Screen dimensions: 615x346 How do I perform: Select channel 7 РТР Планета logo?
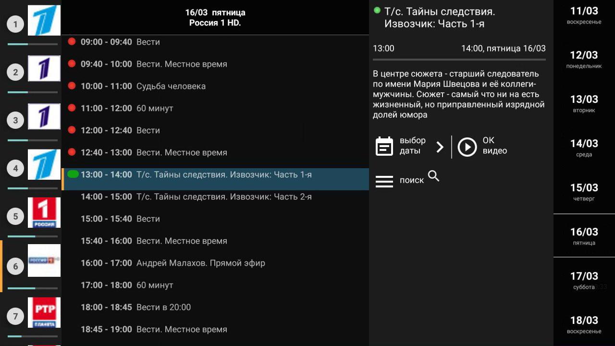44,312
